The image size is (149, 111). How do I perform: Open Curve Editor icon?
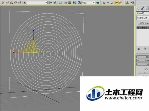click(65, 3)
